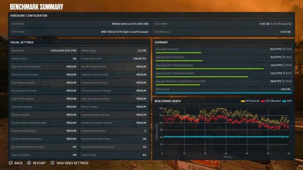Click the GPU Bound 100.0% value
The height and width of the screenshot is (170, 303).
coord(285,89)
